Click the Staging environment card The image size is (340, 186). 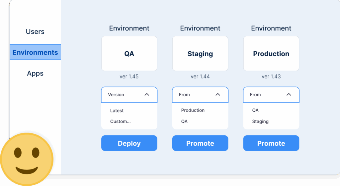point(200,54)
